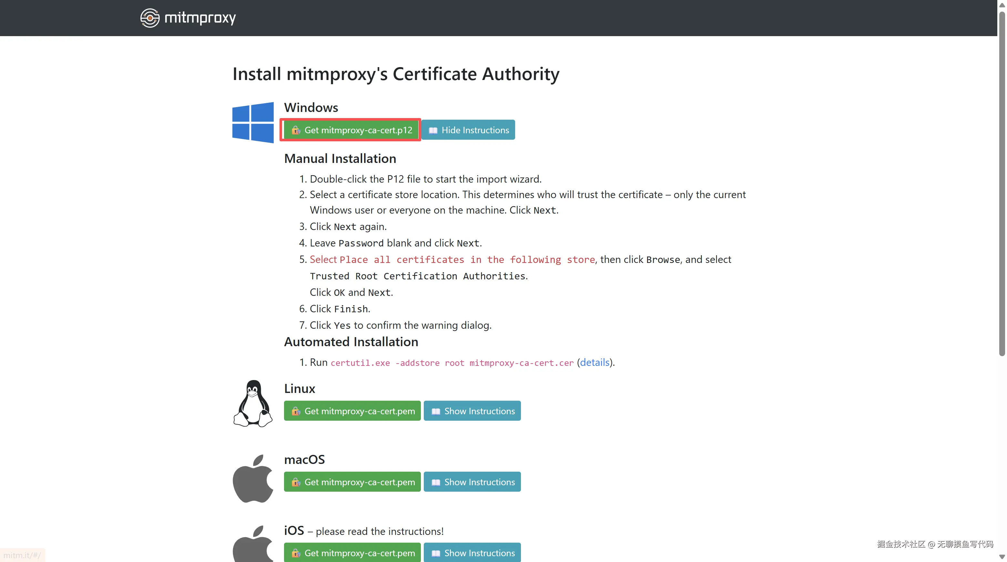
Task: Show Instructions for Linux
Action: coord(472,411)
